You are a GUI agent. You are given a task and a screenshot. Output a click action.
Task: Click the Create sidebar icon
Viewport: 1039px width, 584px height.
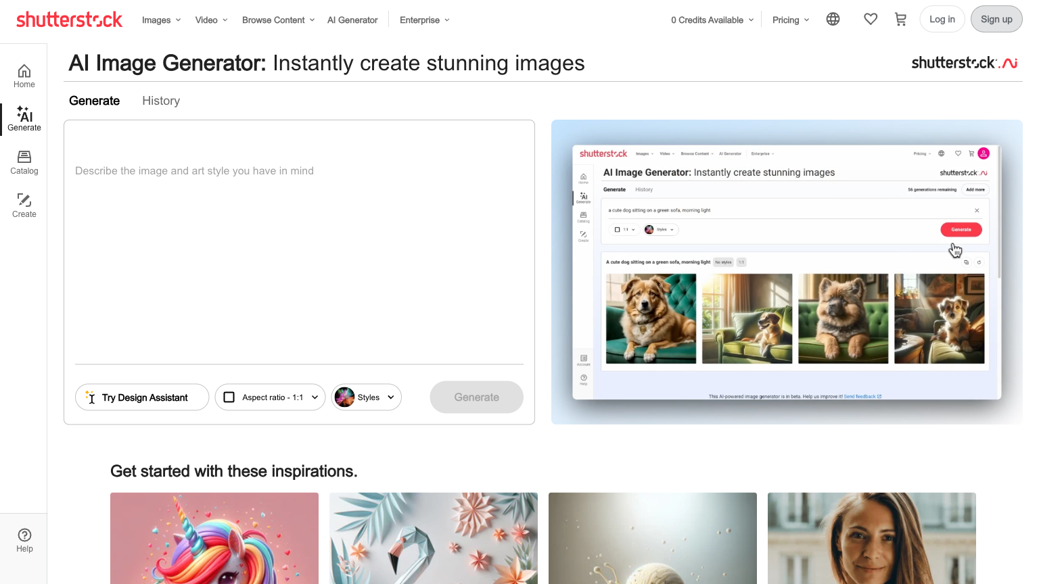pos(24,205)
